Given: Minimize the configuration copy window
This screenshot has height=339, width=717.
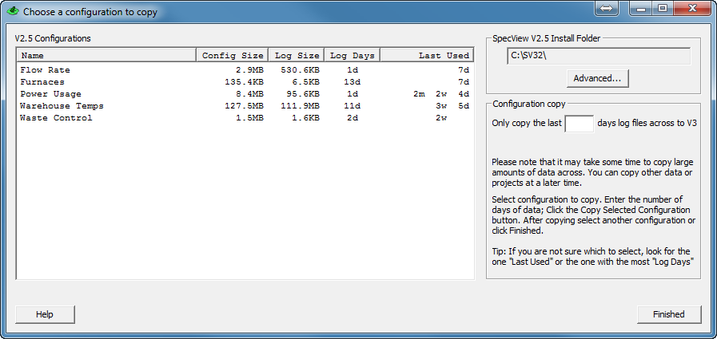Looking at the screenshot, I should [x=640, y=8].
